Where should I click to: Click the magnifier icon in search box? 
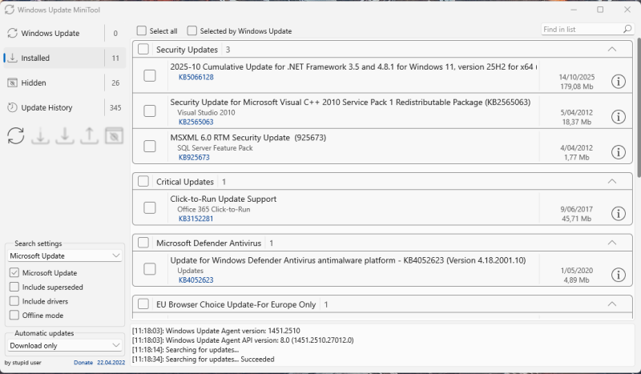[627, 30]
